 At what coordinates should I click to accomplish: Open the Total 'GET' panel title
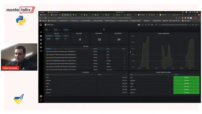pyautogui.click(x=79, y=34)
